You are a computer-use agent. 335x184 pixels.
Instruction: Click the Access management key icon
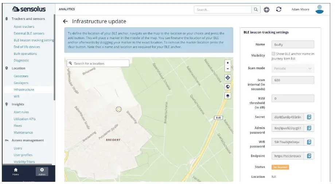tap(7, 140)
